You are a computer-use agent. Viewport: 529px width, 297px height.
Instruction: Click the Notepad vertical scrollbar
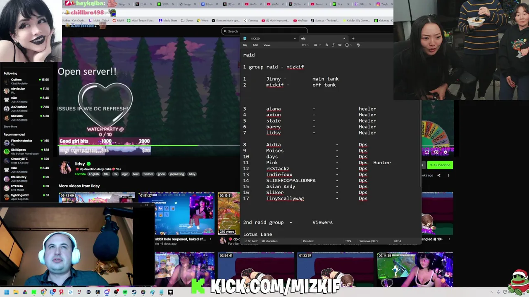(420, 144)
